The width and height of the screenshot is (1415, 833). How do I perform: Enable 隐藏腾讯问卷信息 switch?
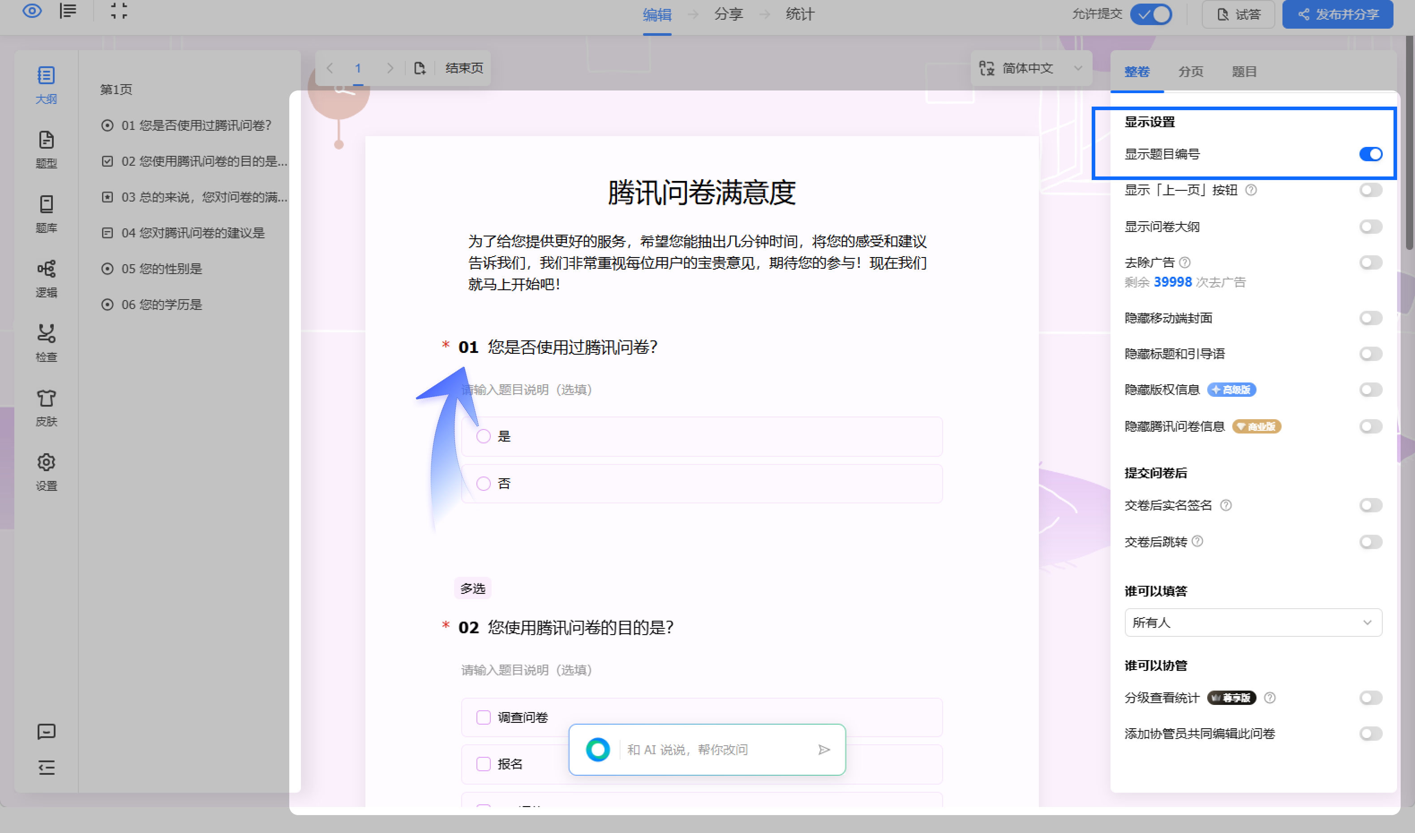pyautogui.click(x=1371, y=426)
